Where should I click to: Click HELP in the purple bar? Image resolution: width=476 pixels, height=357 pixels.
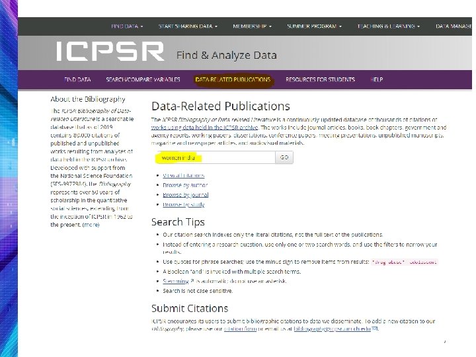click(376, 79)
